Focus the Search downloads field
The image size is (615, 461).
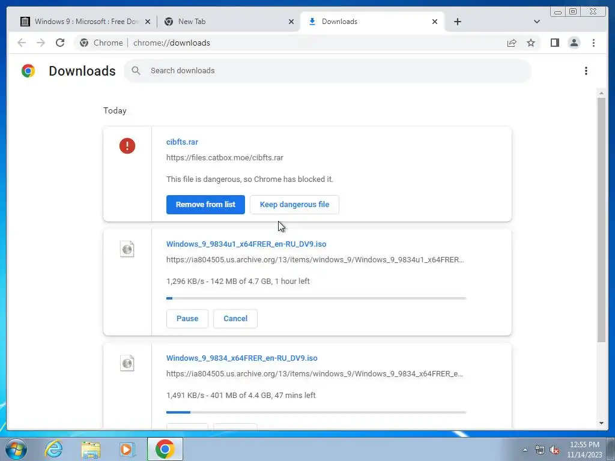pos(327,71)
